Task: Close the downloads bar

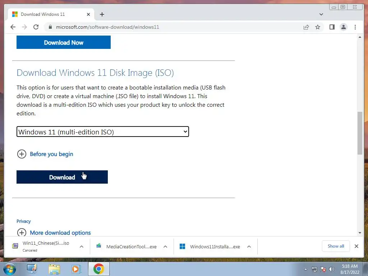Action: coord(356,246)
